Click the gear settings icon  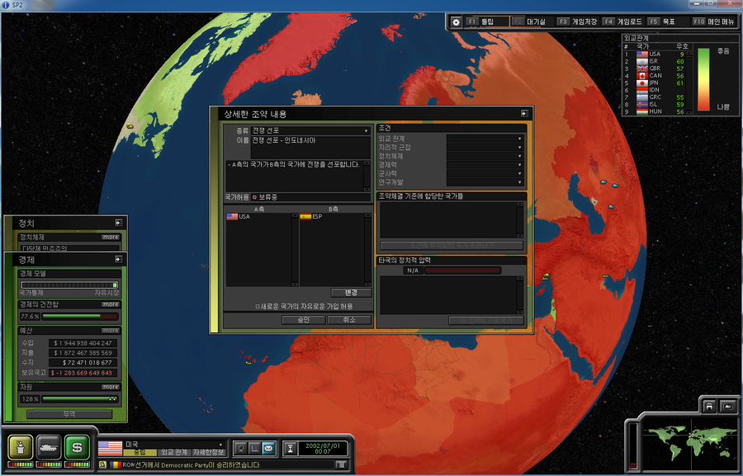pyautogui.click(x=457, y=21)
